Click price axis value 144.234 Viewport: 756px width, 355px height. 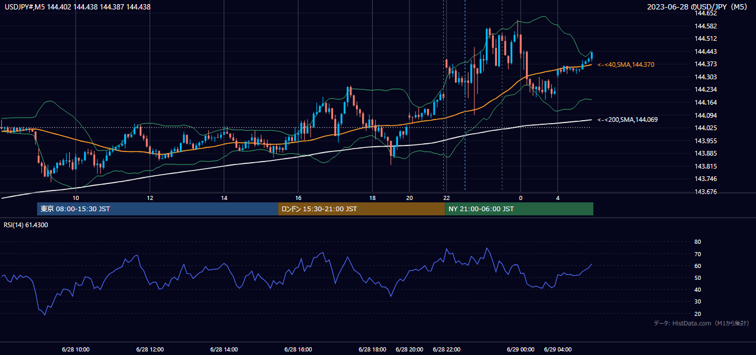coord(706,89)
